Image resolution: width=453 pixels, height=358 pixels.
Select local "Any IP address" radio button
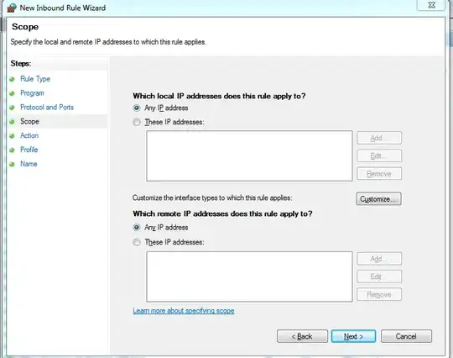pyautogui.click(x=137, y=108)
